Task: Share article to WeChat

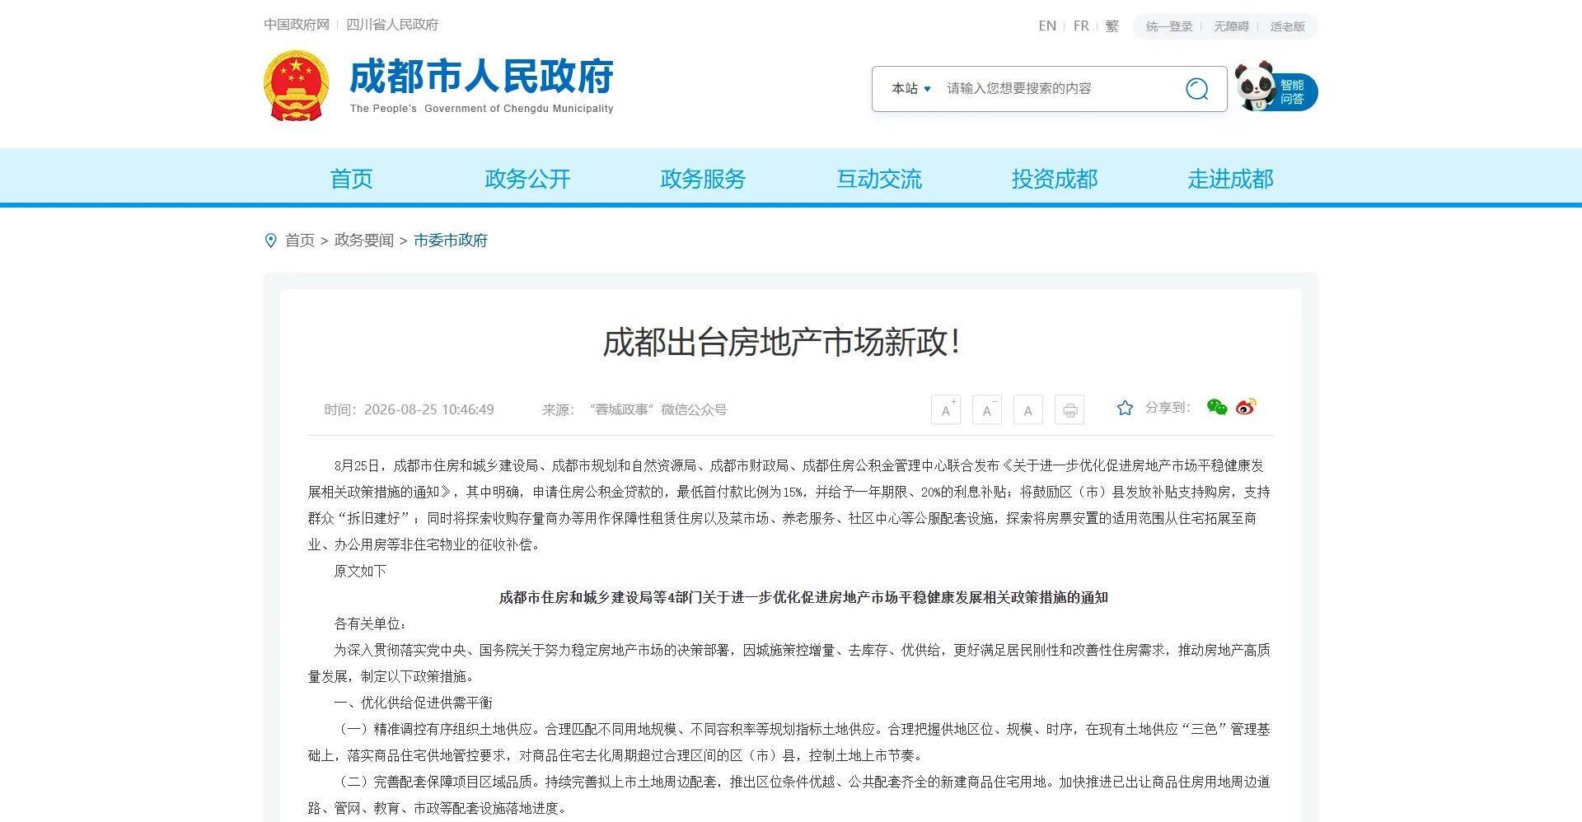Action: (x=1217, y=407)
